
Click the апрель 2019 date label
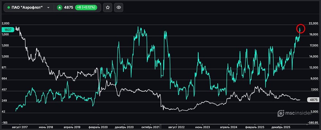click(72, 127)
